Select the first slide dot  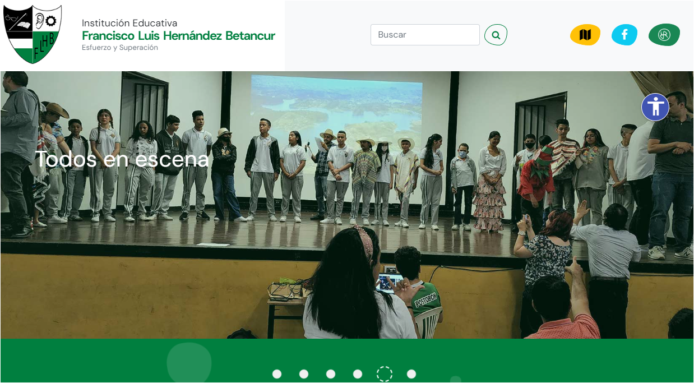pyautogui.click(x=277, y=374)
